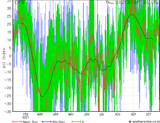The width and height of the screenshot is (160, 123).
Task: Click the sigma symbol legend label
Action: click(83, 122)
